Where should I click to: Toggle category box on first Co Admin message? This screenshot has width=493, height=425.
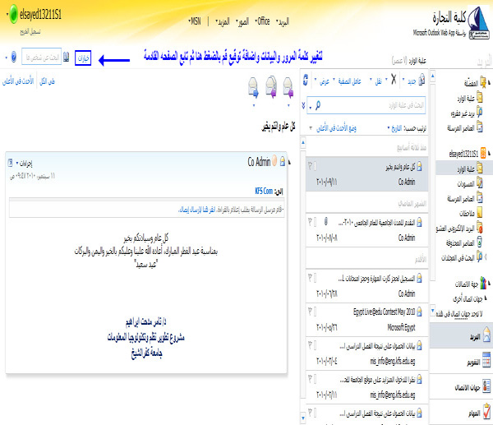pyautogui.click(x=317, y=166)
